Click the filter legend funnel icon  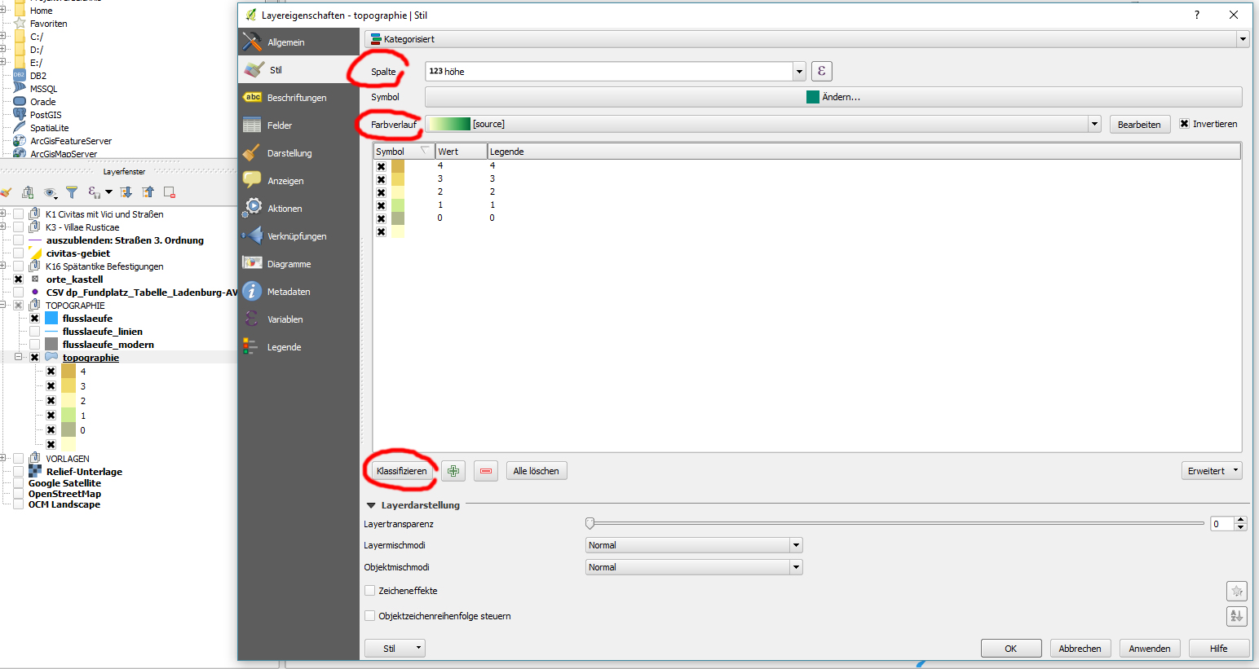[x=72, y=192]
